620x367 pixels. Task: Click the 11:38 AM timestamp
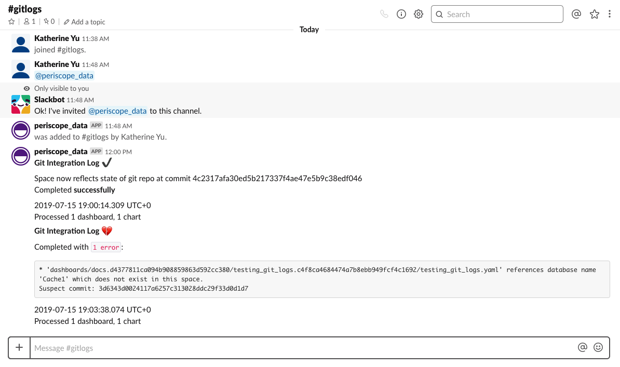[96, 39]
